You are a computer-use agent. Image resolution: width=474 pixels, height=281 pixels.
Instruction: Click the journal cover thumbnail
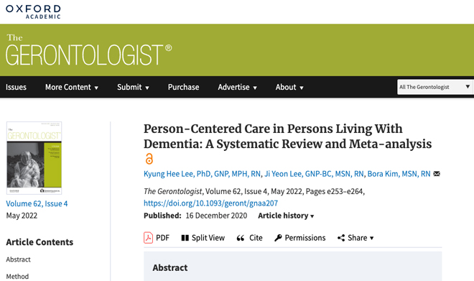[34, 158]
